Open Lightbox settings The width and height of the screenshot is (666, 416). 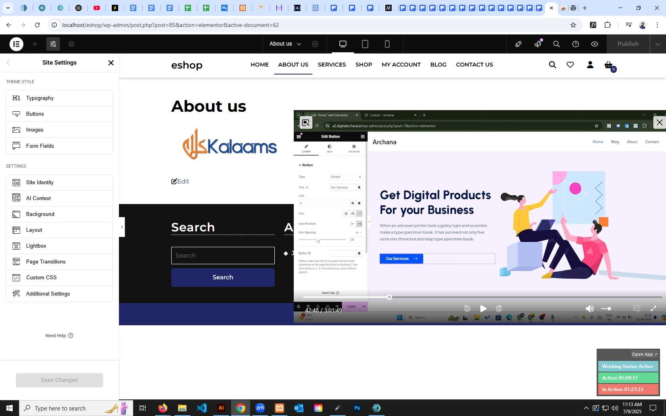(x=59, y=246)
